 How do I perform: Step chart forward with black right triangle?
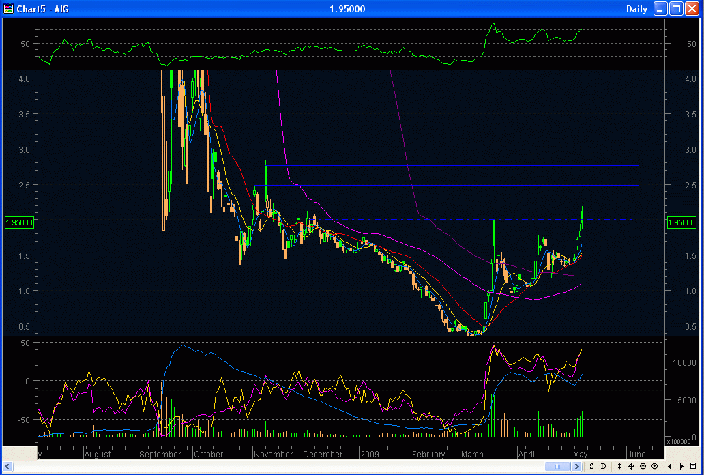tap(682, 466)
